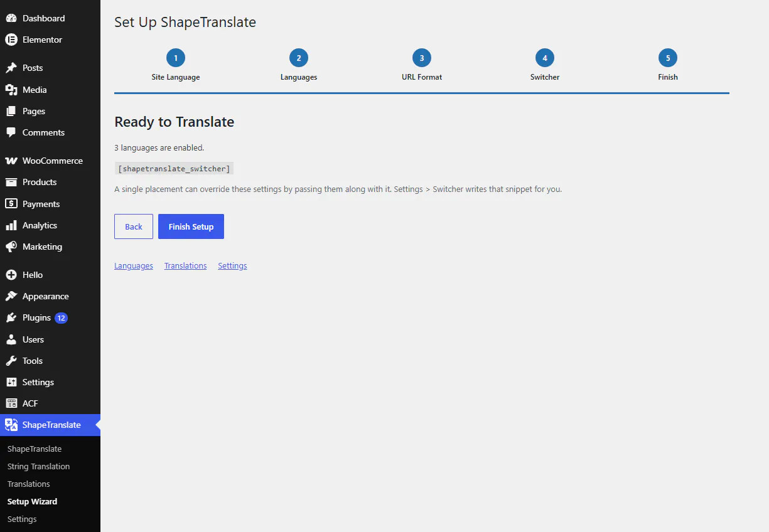Click the WooCommerce logo icon
This screenshot has height=532, width=769.
click(11, 161)
